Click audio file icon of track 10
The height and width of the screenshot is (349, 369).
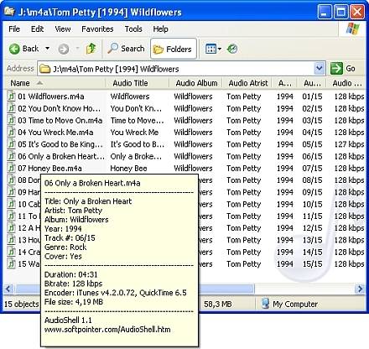pos(11,204)
